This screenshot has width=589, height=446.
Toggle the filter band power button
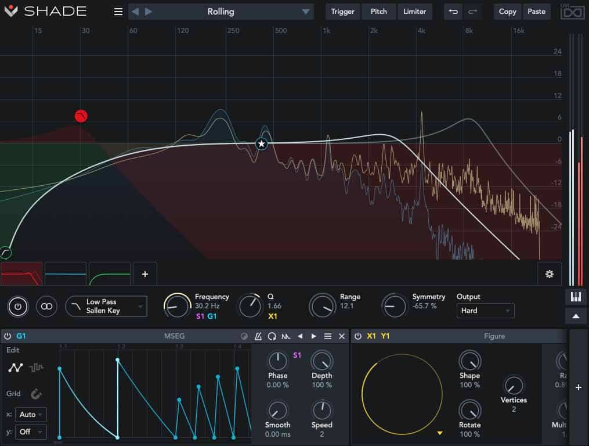(x=17, y=307)
